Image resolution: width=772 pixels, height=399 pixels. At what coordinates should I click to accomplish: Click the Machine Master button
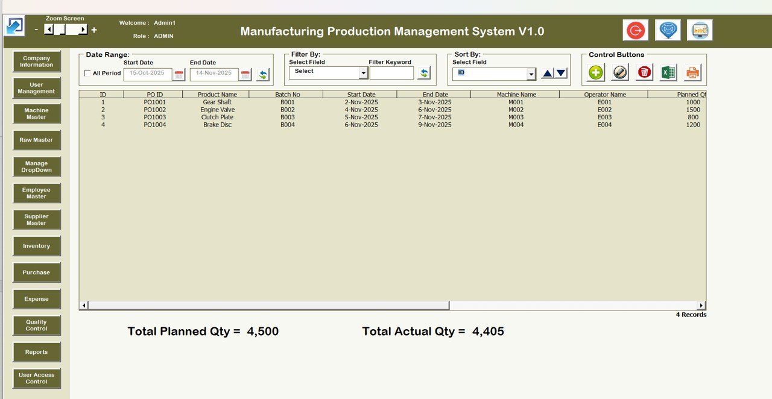click(x=37, y=114)
